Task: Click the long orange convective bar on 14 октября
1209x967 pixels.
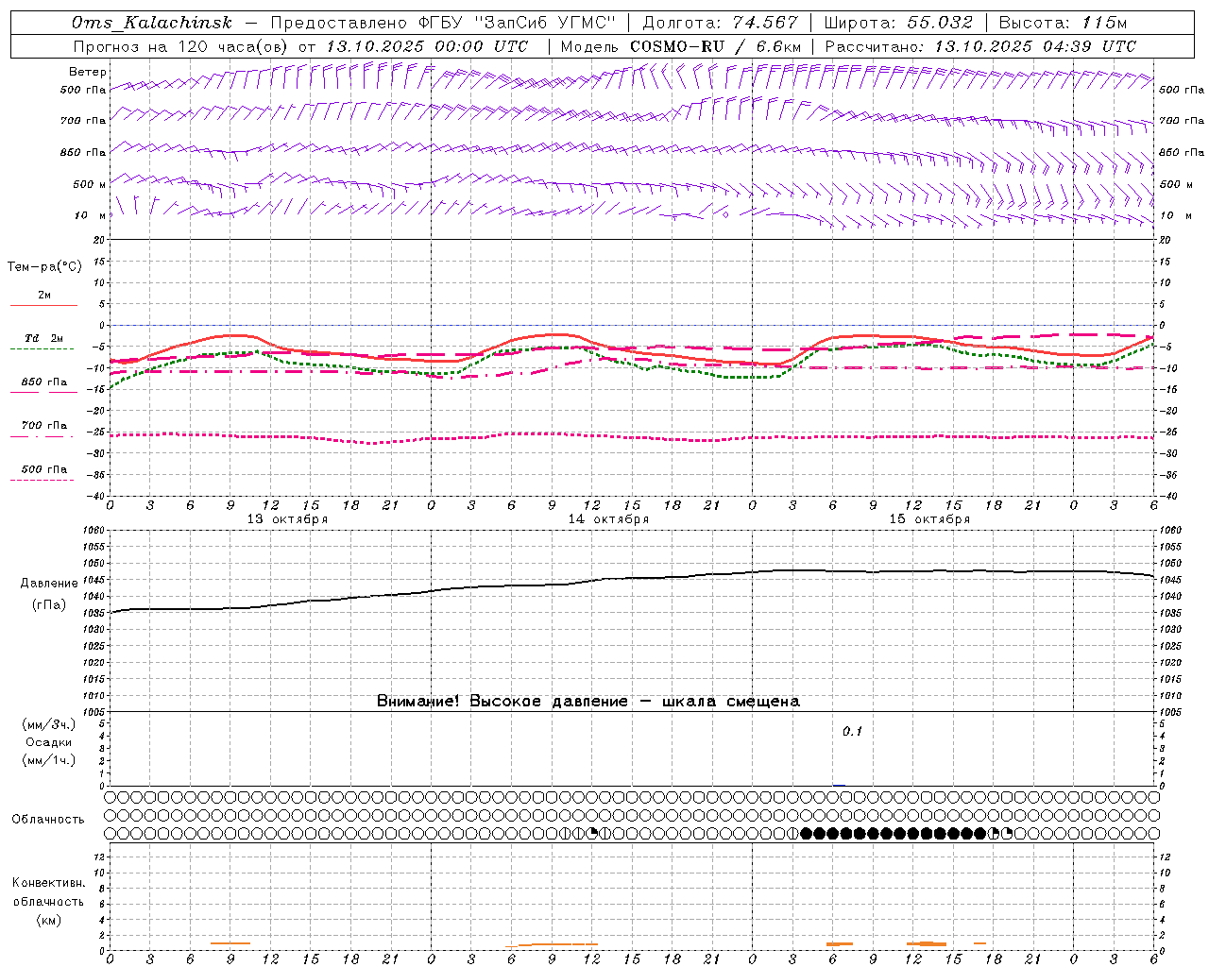Action: pos(557,944)
